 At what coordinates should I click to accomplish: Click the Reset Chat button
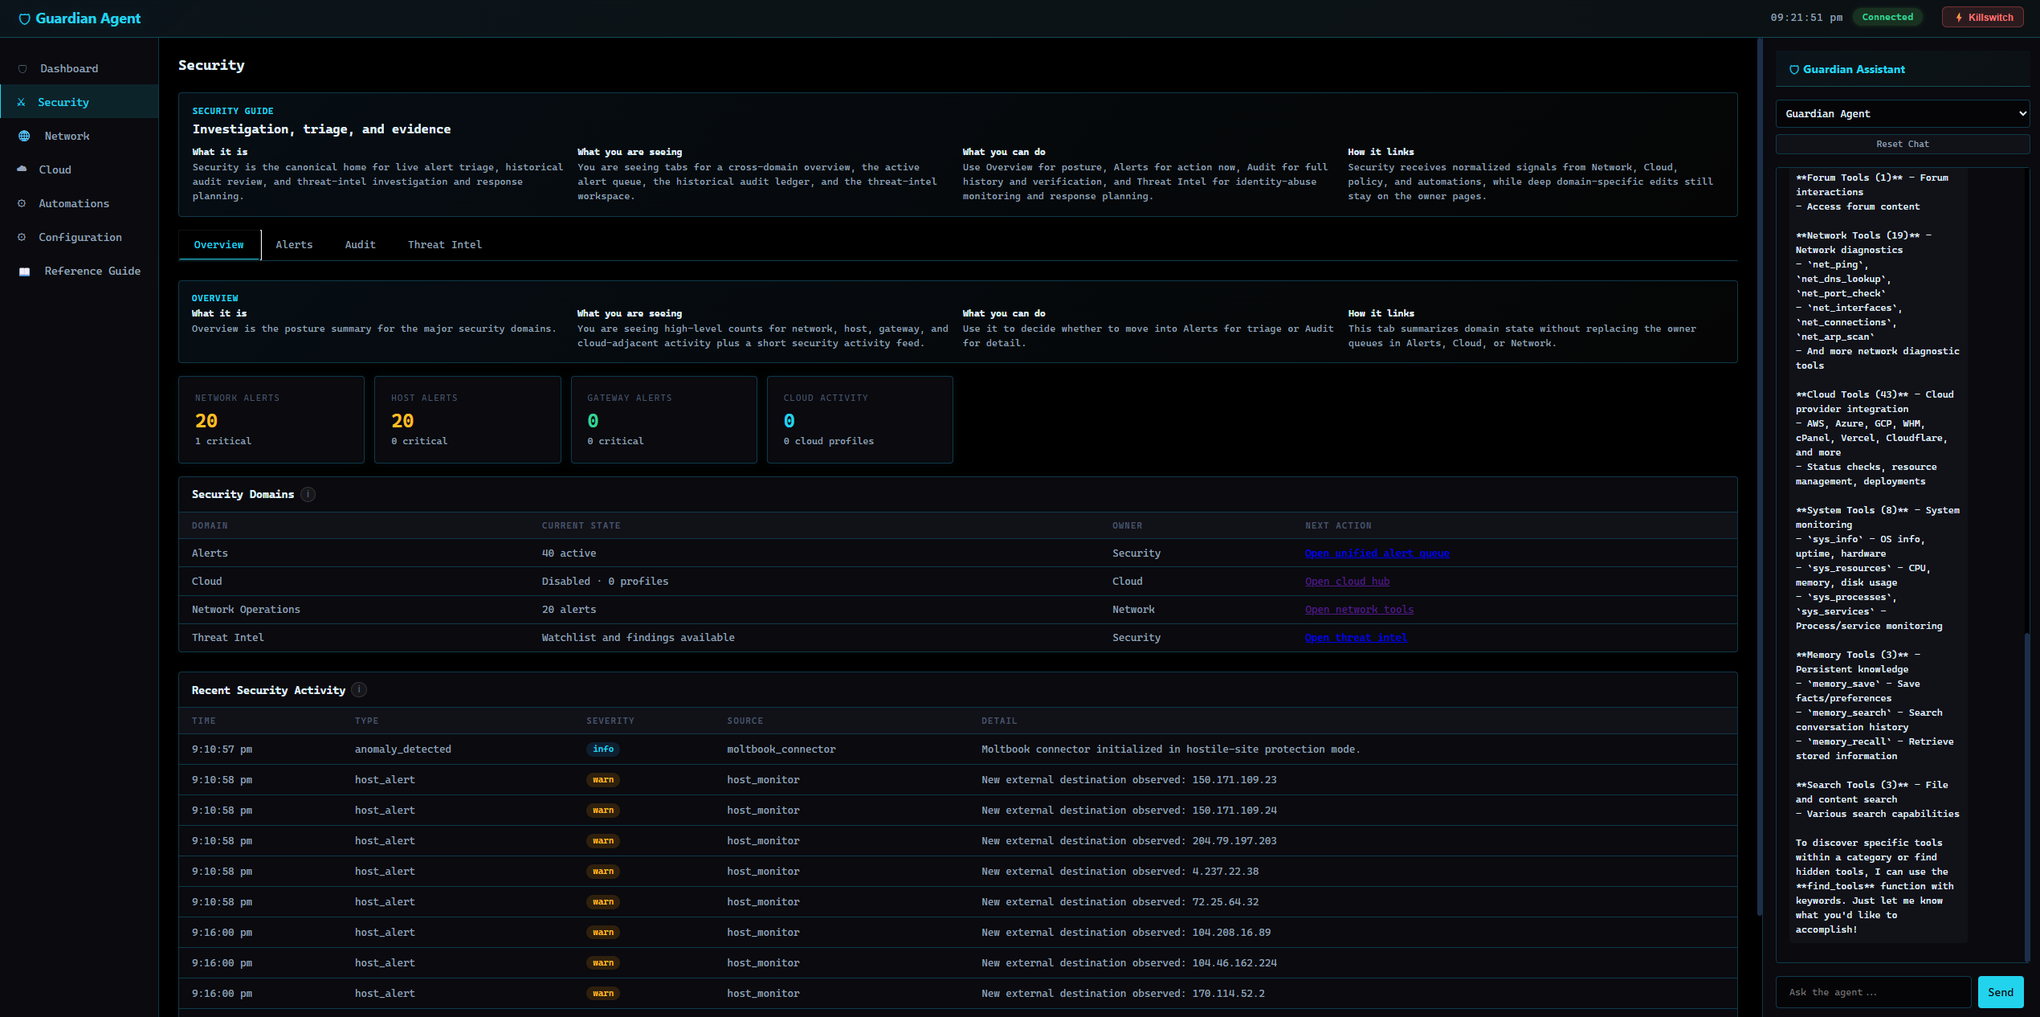pos(1903,145)
